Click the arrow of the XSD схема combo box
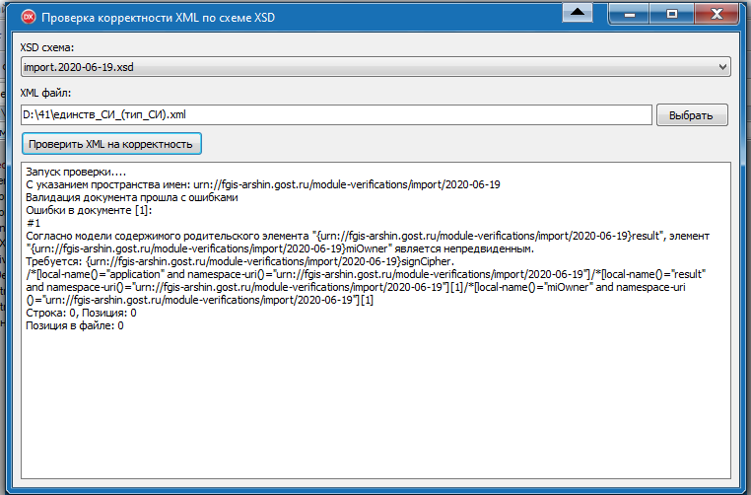This screenshot has width=751, height=495. pyautogui.click(x=722, y=67)
